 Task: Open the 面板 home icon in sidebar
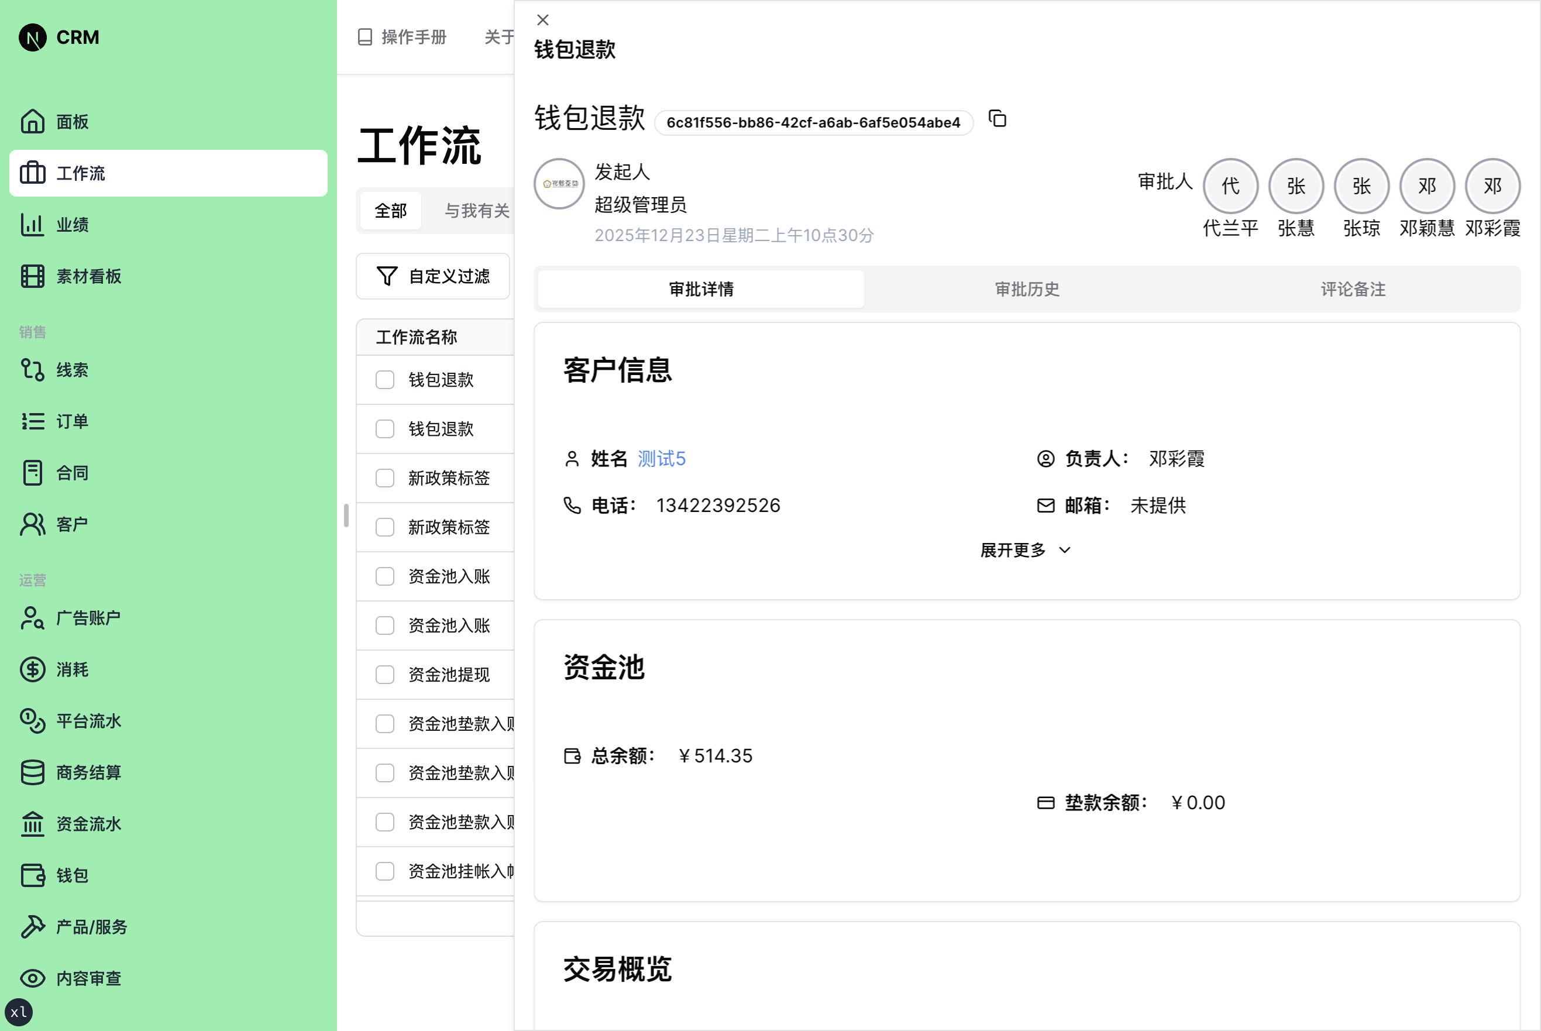pyautogui.click(x=32, y=122)
